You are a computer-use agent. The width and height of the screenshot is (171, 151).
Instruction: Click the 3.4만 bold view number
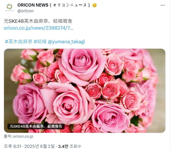(x=63, y=146)
